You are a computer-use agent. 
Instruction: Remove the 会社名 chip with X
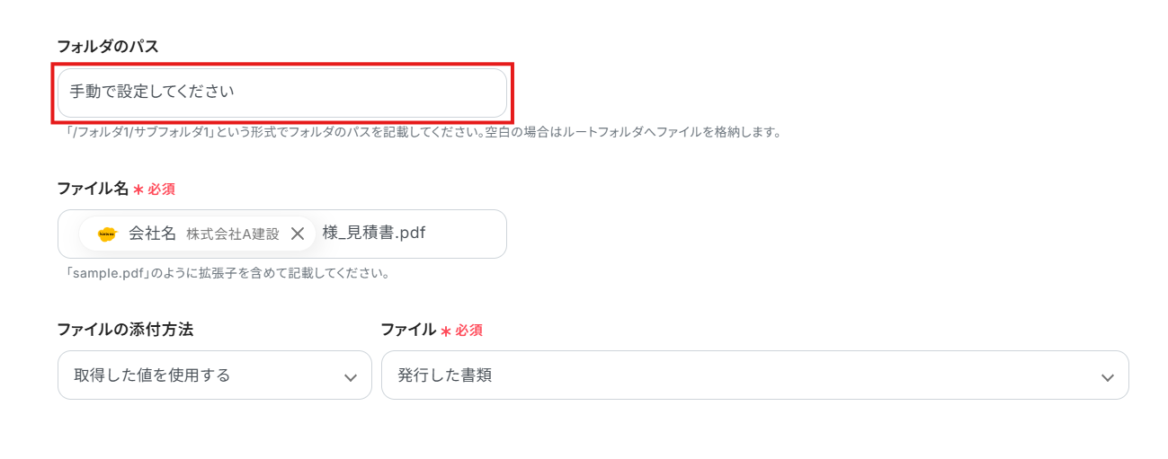click(x=298, y=234)
